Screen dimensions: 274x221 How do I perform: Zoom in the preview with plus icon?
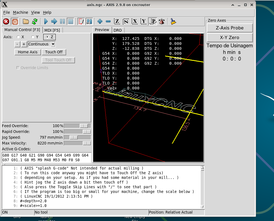click(x=100, y=21)
